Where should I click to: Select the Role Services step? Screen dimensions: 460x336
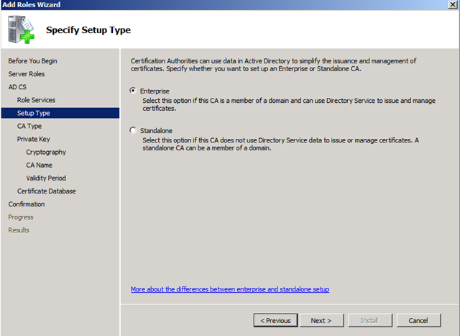(36, 100)
